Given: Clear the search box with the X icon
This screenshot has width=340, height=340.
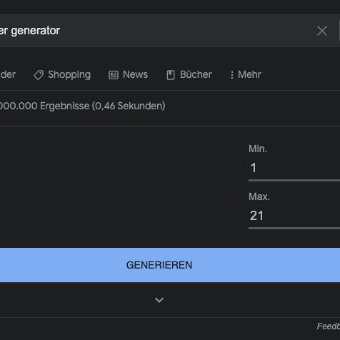Looking at the screenshot, I should coord(322,31).
